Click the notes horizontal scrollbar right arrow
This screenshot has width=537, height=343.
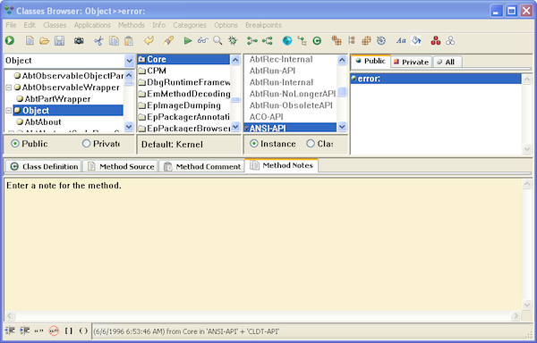(516, 315)
